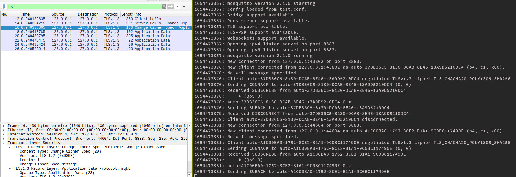Sort packets by Source column

[64, 14]
